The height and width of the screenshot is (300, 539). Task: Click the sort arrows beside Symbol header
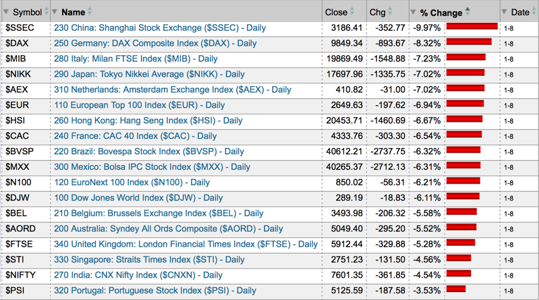[x=47, y=12]
